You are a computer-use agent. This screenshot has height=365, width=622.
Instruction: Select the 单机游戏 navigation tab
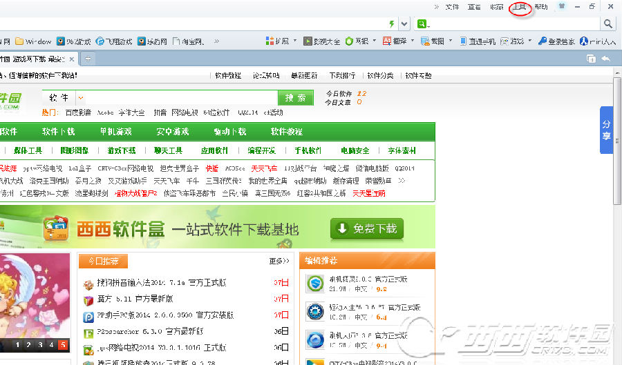point(115,131)
